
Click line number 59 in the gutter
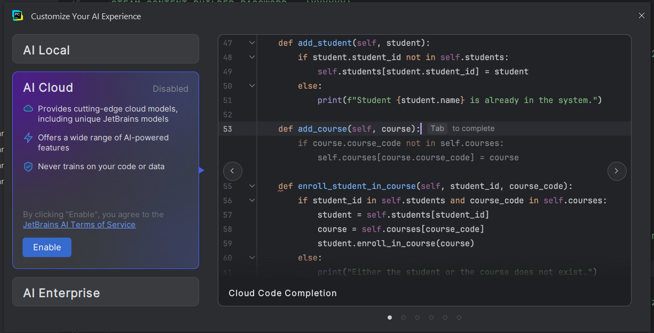227,244
